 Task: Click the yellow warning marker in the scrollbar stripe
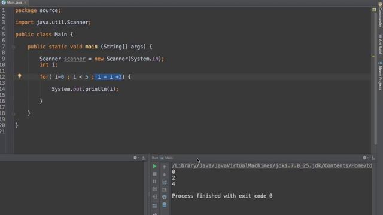tap(373, 56)
